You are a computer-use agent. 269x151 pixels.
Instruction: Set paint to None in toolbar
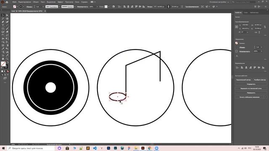coord(8,71)
